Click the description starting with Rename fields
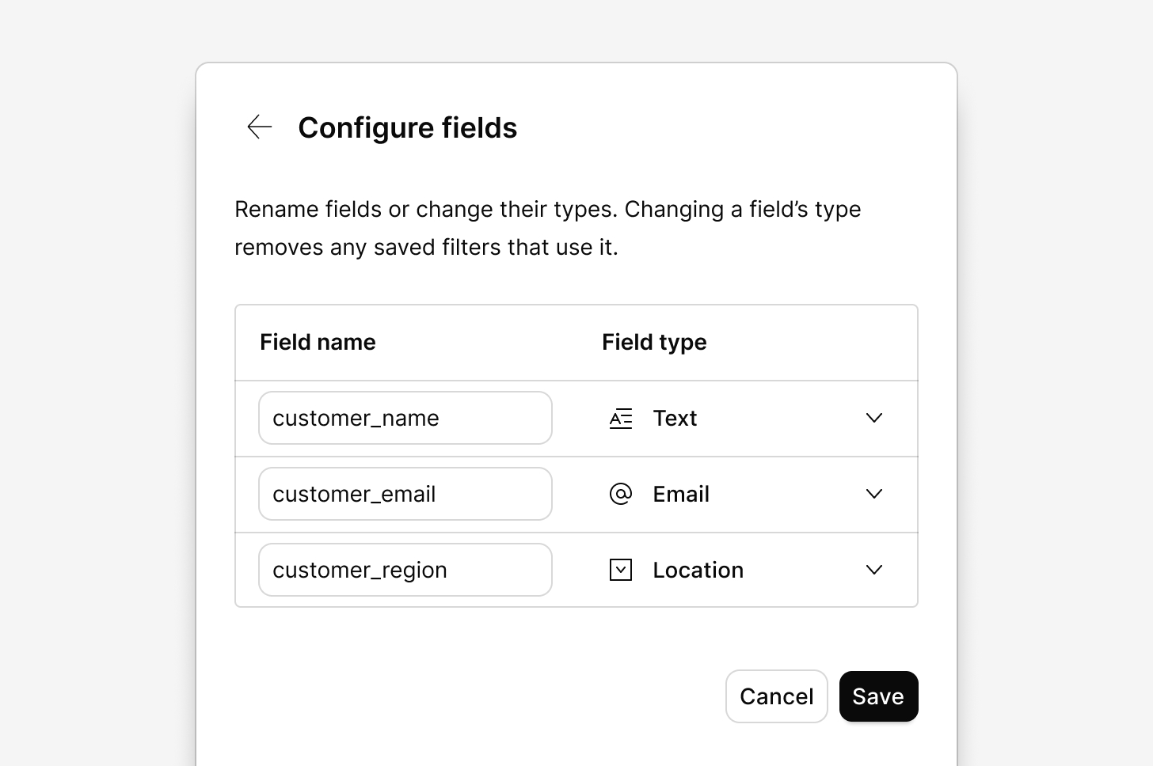The image size is (1153, 766). (548, 228)
